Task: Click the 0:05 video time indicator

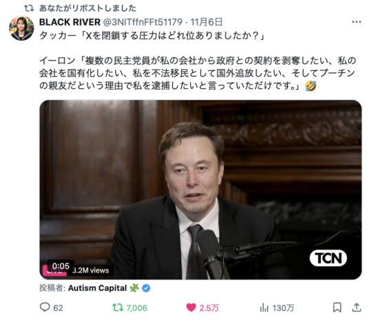Action: point(61,266)
